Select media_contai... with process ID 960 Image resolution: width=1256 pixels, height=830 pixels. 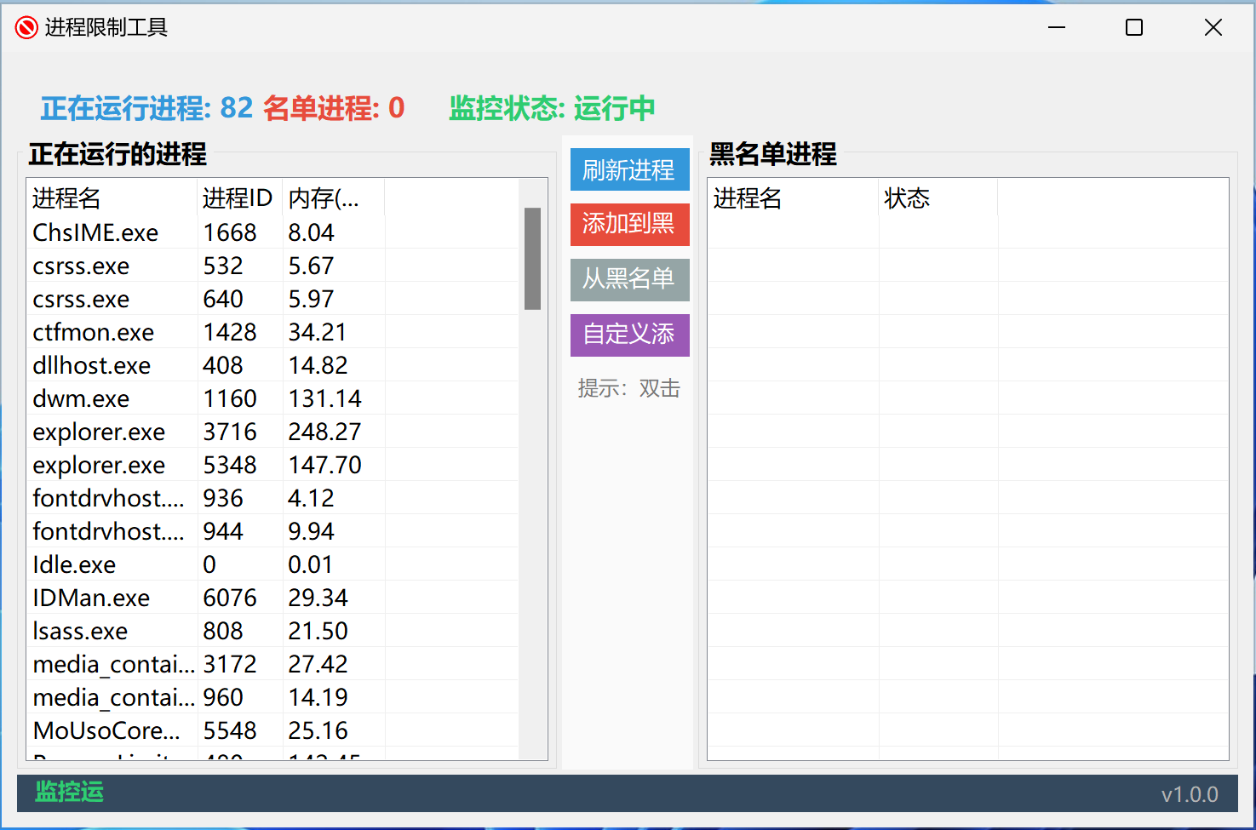click(272, 697)
